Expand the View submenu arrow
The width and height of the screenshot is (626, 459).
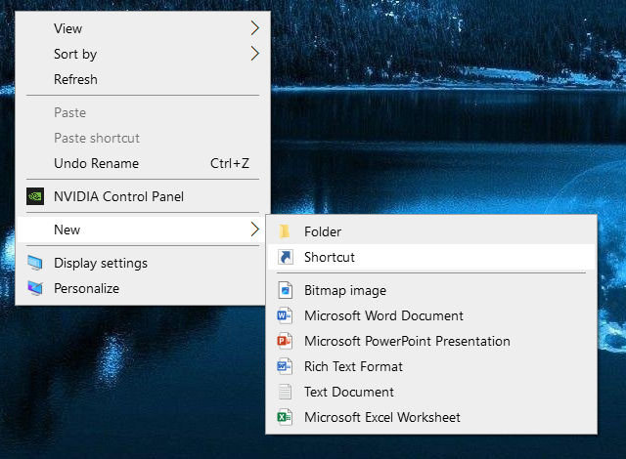pyautogui.click(x=255, y=28)
